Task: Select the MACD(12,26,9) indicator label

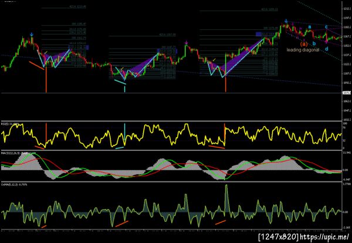Action: pos(18,153)
